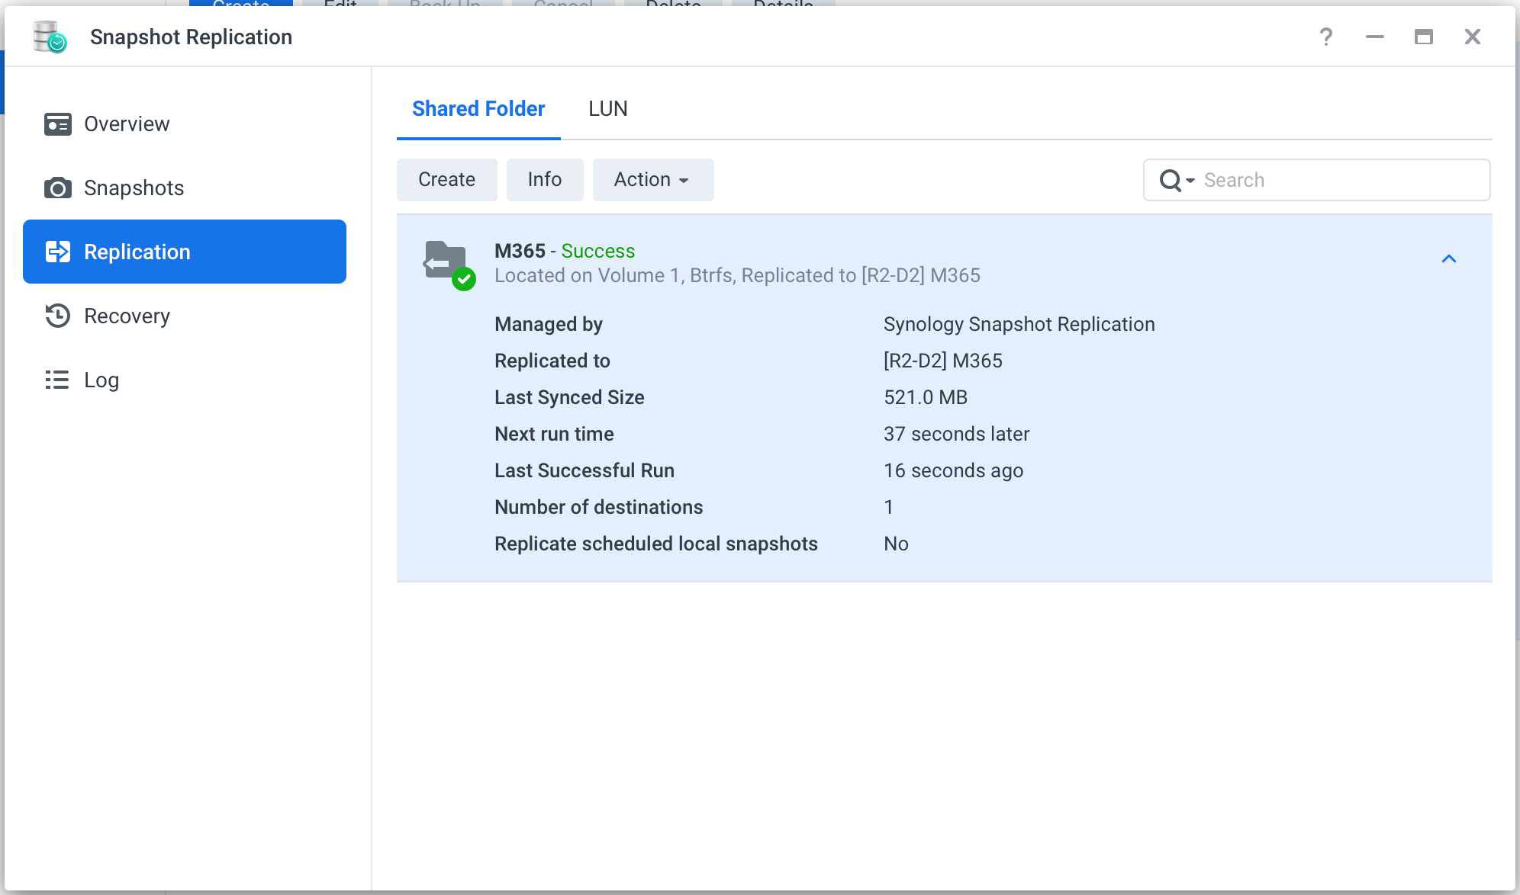The width and height of the screenshot is (1520, 895).
Task: Open the search filter dropdown arrow
Action: [1190, 181]
